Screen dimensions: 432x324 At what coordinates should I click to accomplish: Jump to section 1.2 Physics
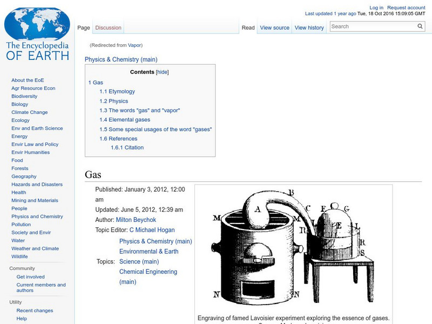tap(114, 101)
